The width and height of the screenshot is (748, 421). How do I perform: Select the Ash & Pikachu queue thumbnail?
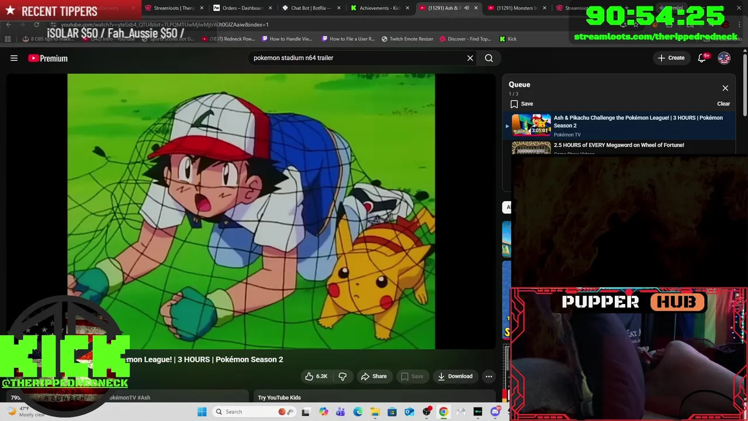[531, 125]
